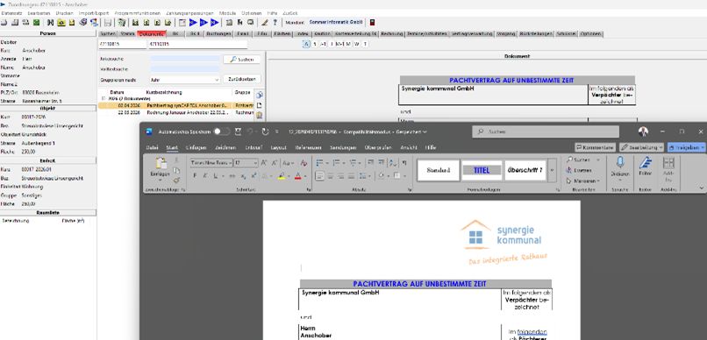Image resolution: width=707 pixels, height=340 pixels.
Task: Click the Redo arrow in Word's title bar
Action: 265,132
